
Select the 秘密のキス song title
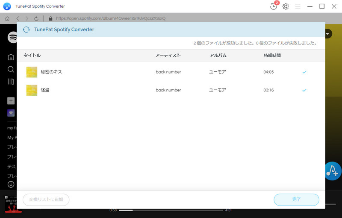[51, 72]
